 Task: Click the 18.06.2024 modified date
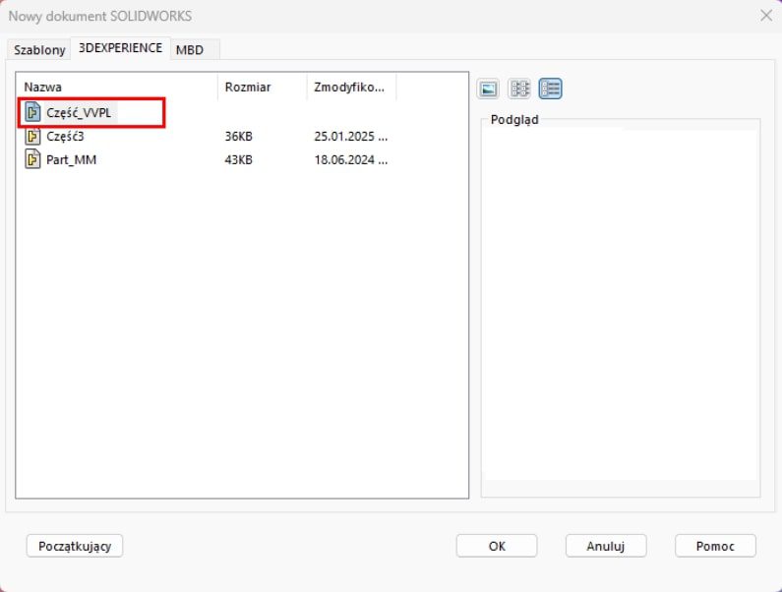(350, 159)
